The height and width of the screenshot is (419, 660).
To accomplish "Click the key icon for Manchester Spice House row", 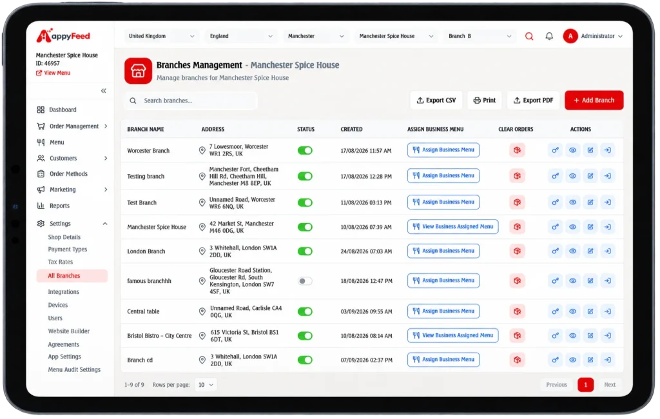I will (x=555, y=227).
